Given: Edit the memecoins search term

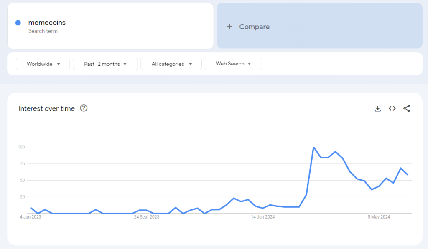Looking at the screenshot, I should [x=47, y=23].
